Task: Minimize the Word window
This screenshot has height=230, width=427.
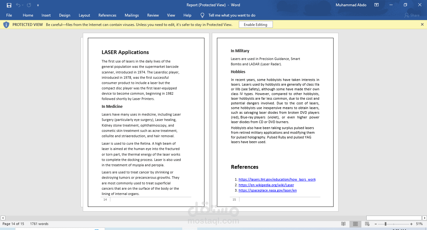Action: [x=391, y=5]
